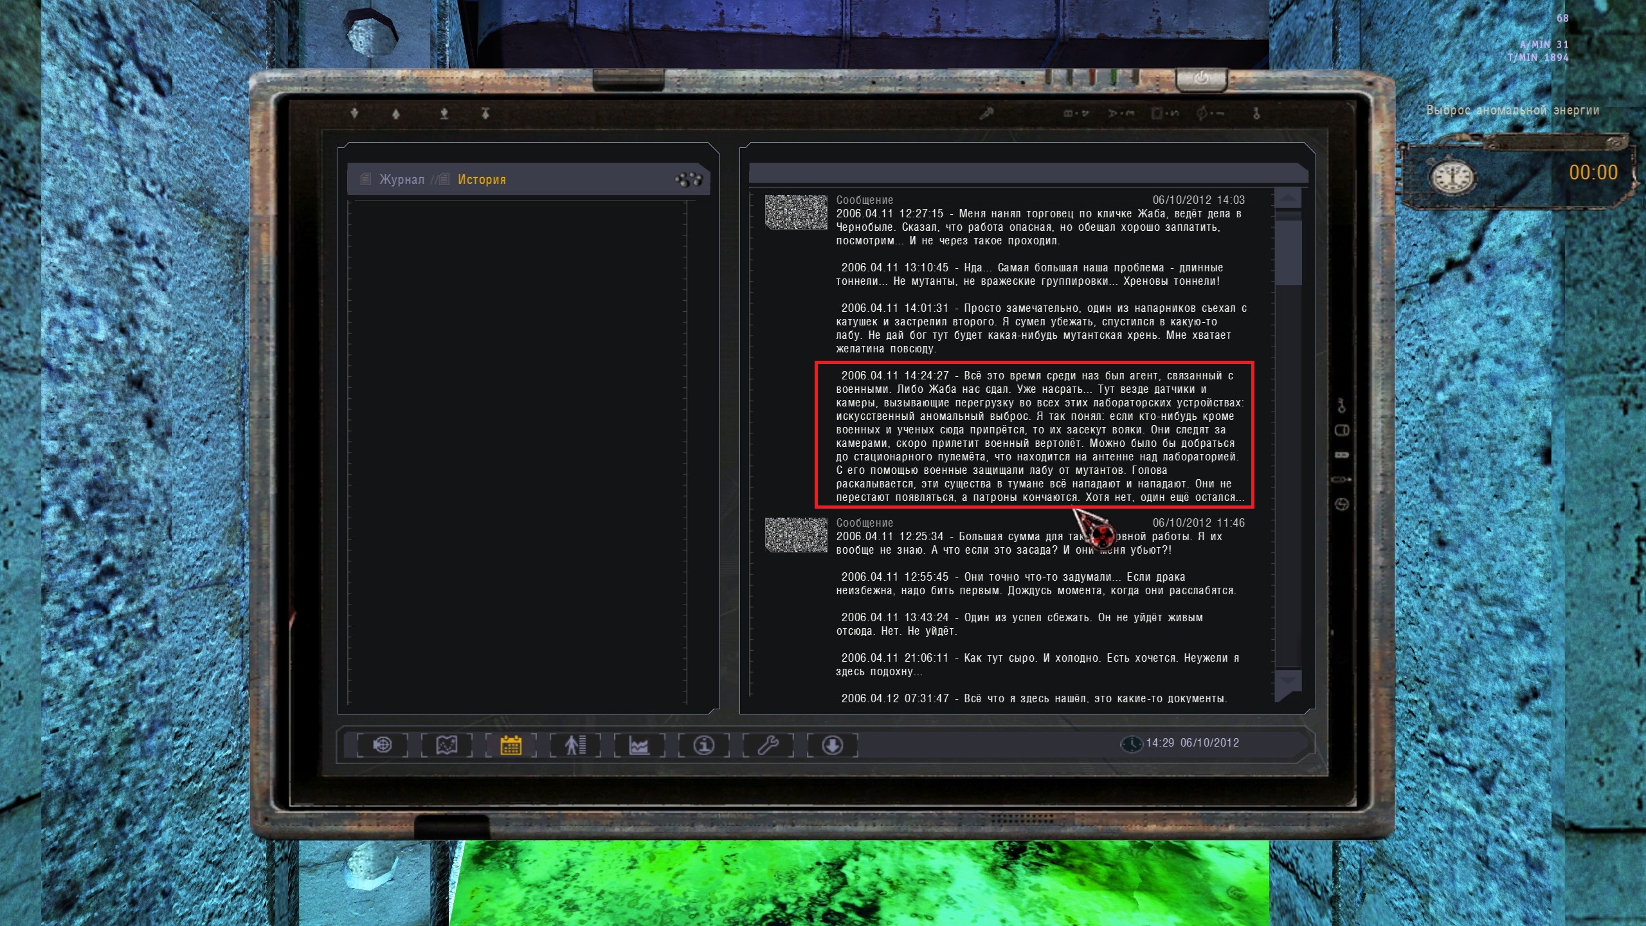The image size is (1646, 926).
Task: Open the stalker ranking figure icon
Action: (575, 745)
